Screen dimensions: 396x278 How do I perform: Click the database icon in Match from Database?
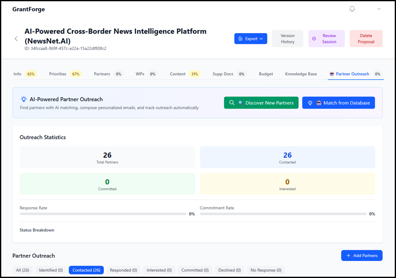click(320, 102)
